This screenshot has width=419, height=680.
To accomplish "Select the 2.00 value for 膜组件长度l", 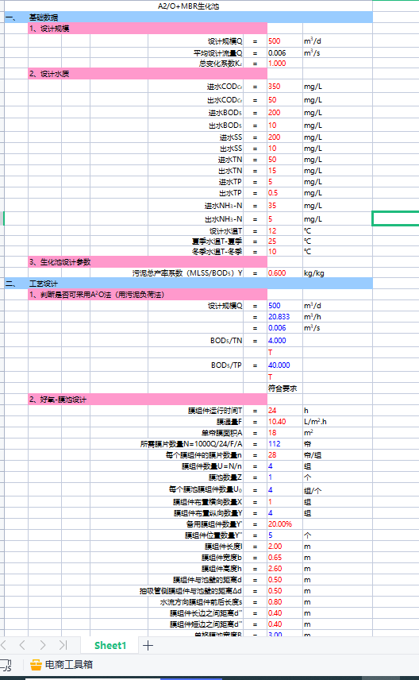I will click(x=285, y=547).
